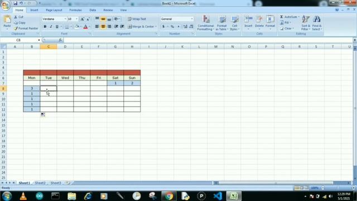
Task: Select the Tue header cell
Action: 49,78
